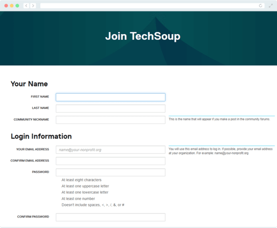The image size is (277, 228).
Task: Click the browser address bar
Action: click(x=152, y=6)
